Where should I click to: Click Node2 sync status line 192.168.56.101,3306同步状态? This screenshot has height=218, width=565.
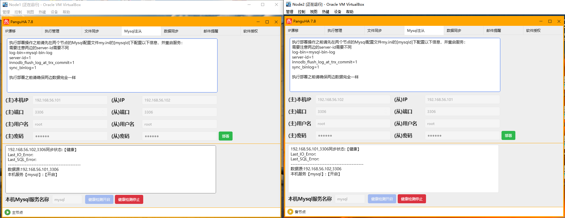click(x=326, y=149)
